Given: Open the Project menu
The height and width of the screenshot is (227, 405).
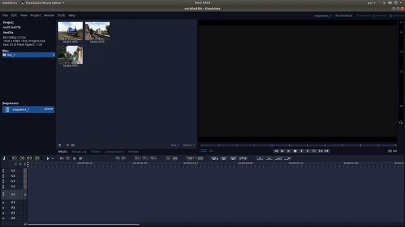Looking at the screenshot, I should (x=35, y=15).
